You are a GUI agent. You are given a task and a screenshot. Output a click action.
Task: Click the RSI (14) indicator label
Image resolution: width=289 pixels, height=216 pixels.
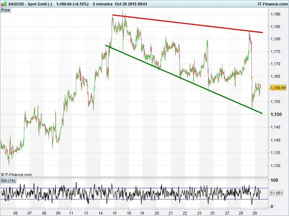pyautogui.click(x=8, y=180)
